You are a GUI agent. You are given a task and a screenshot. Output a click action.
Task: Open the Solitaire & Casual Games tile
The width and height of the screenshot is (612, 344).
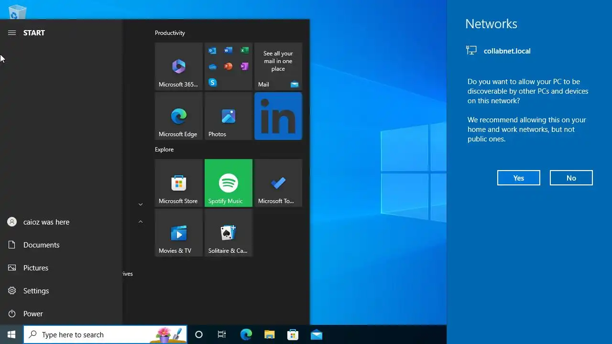229,233
